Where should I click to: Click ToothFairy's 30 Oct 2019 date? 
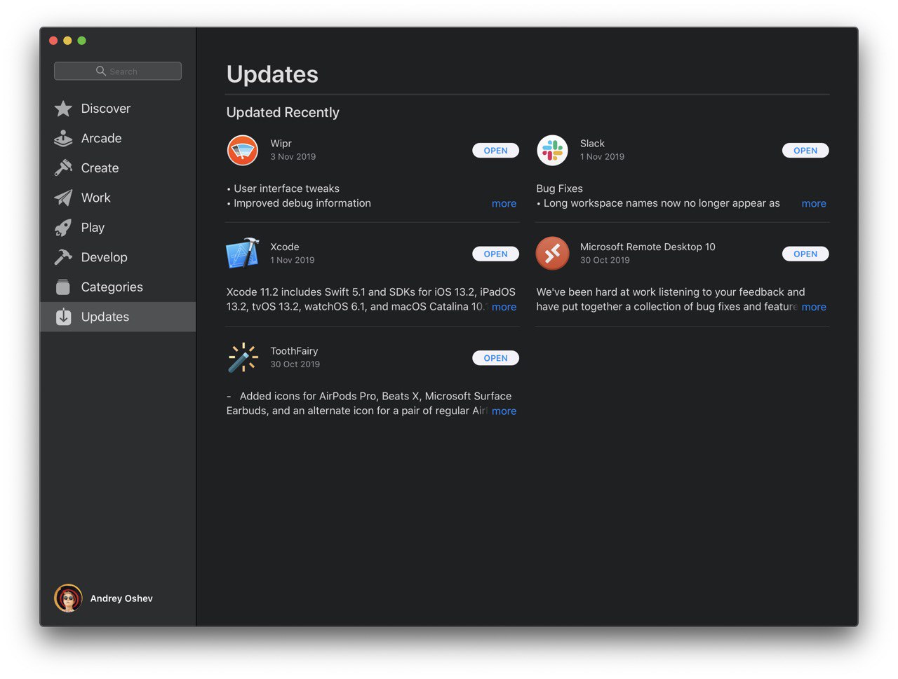tap(295, 364)
